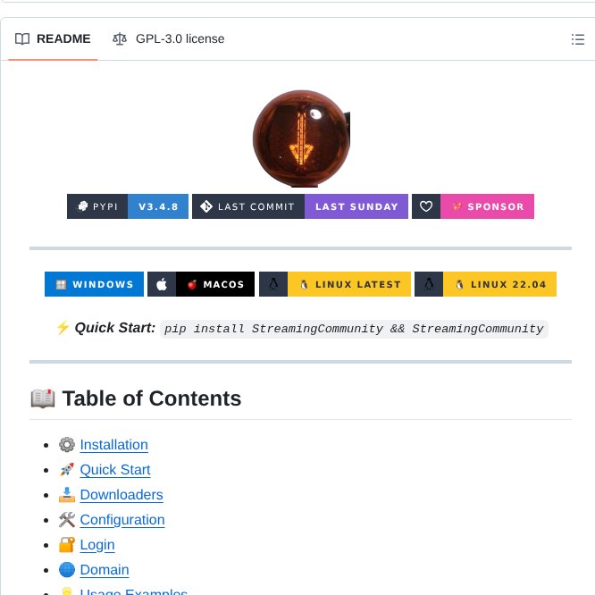Click the pip install command text
Viewport: 595px width, 595px height.
coord(353,329)
